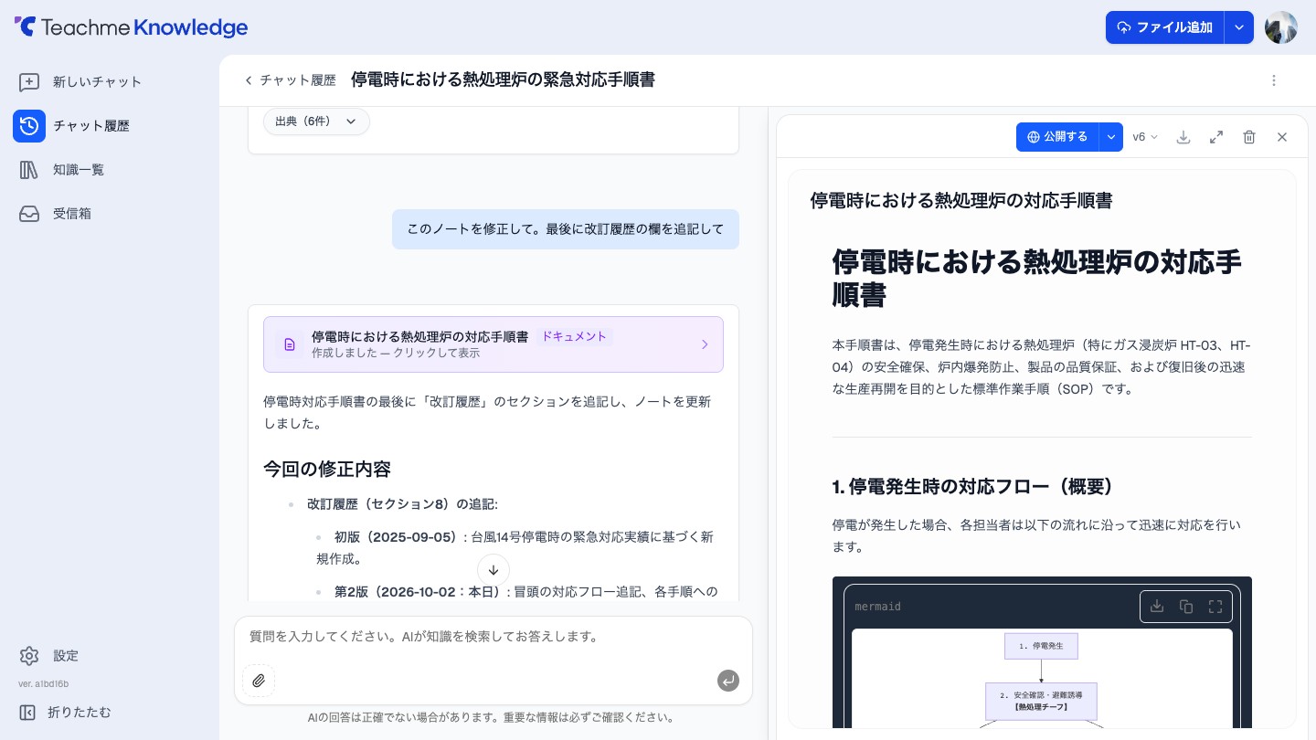The image size is (1316, 740).
Task: Copy the mermaid diagram code
Action: point(1186,607)
